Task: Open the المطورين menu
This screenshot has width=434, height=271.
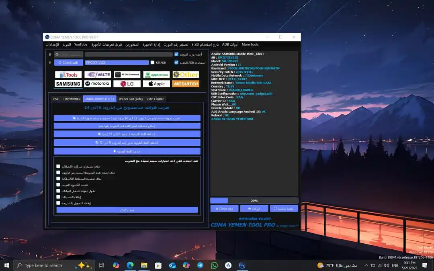Action: [x=132, y=45]
